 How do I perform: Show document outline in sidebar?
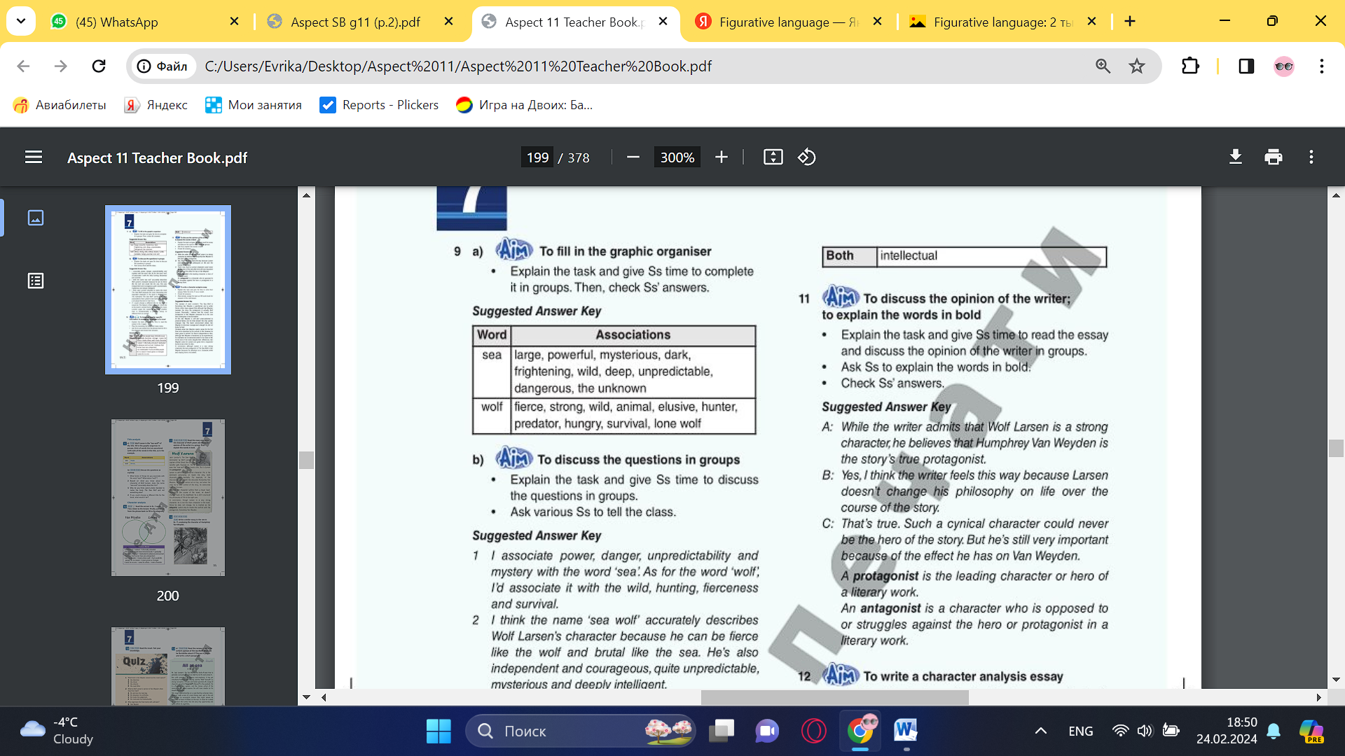click(36, 281)
